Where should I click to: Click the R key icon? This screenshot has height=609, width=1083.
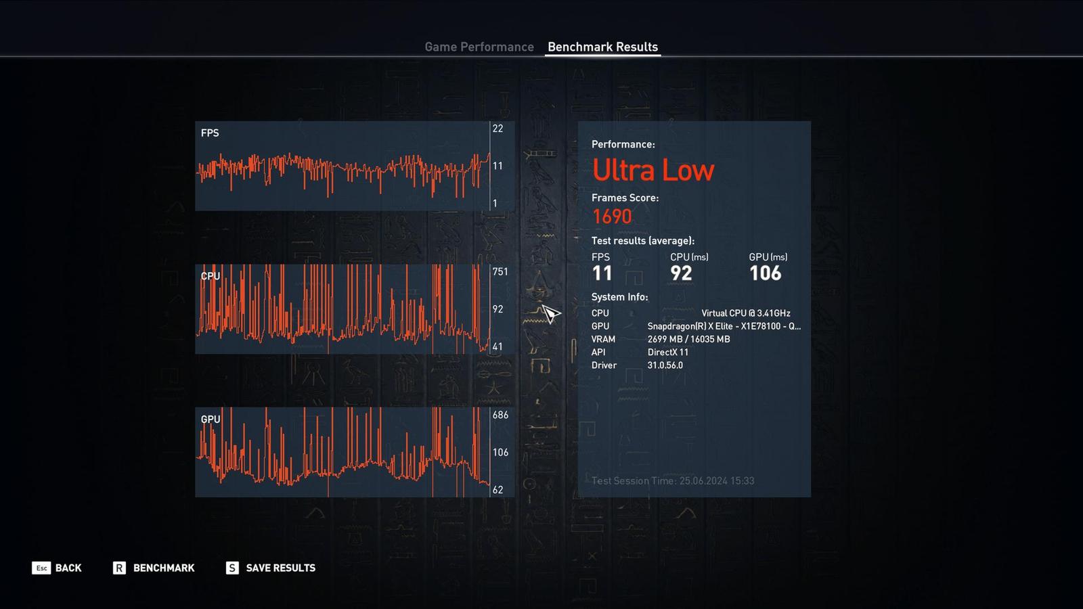[119, 568]
